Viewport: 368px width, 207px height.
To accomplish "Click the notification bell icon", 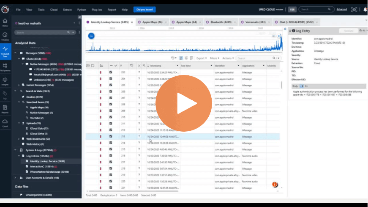I will [x=365, y=9].
